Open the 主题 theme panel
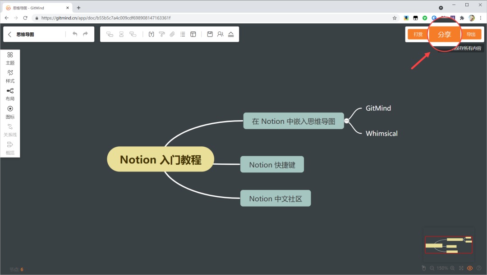 10,59
